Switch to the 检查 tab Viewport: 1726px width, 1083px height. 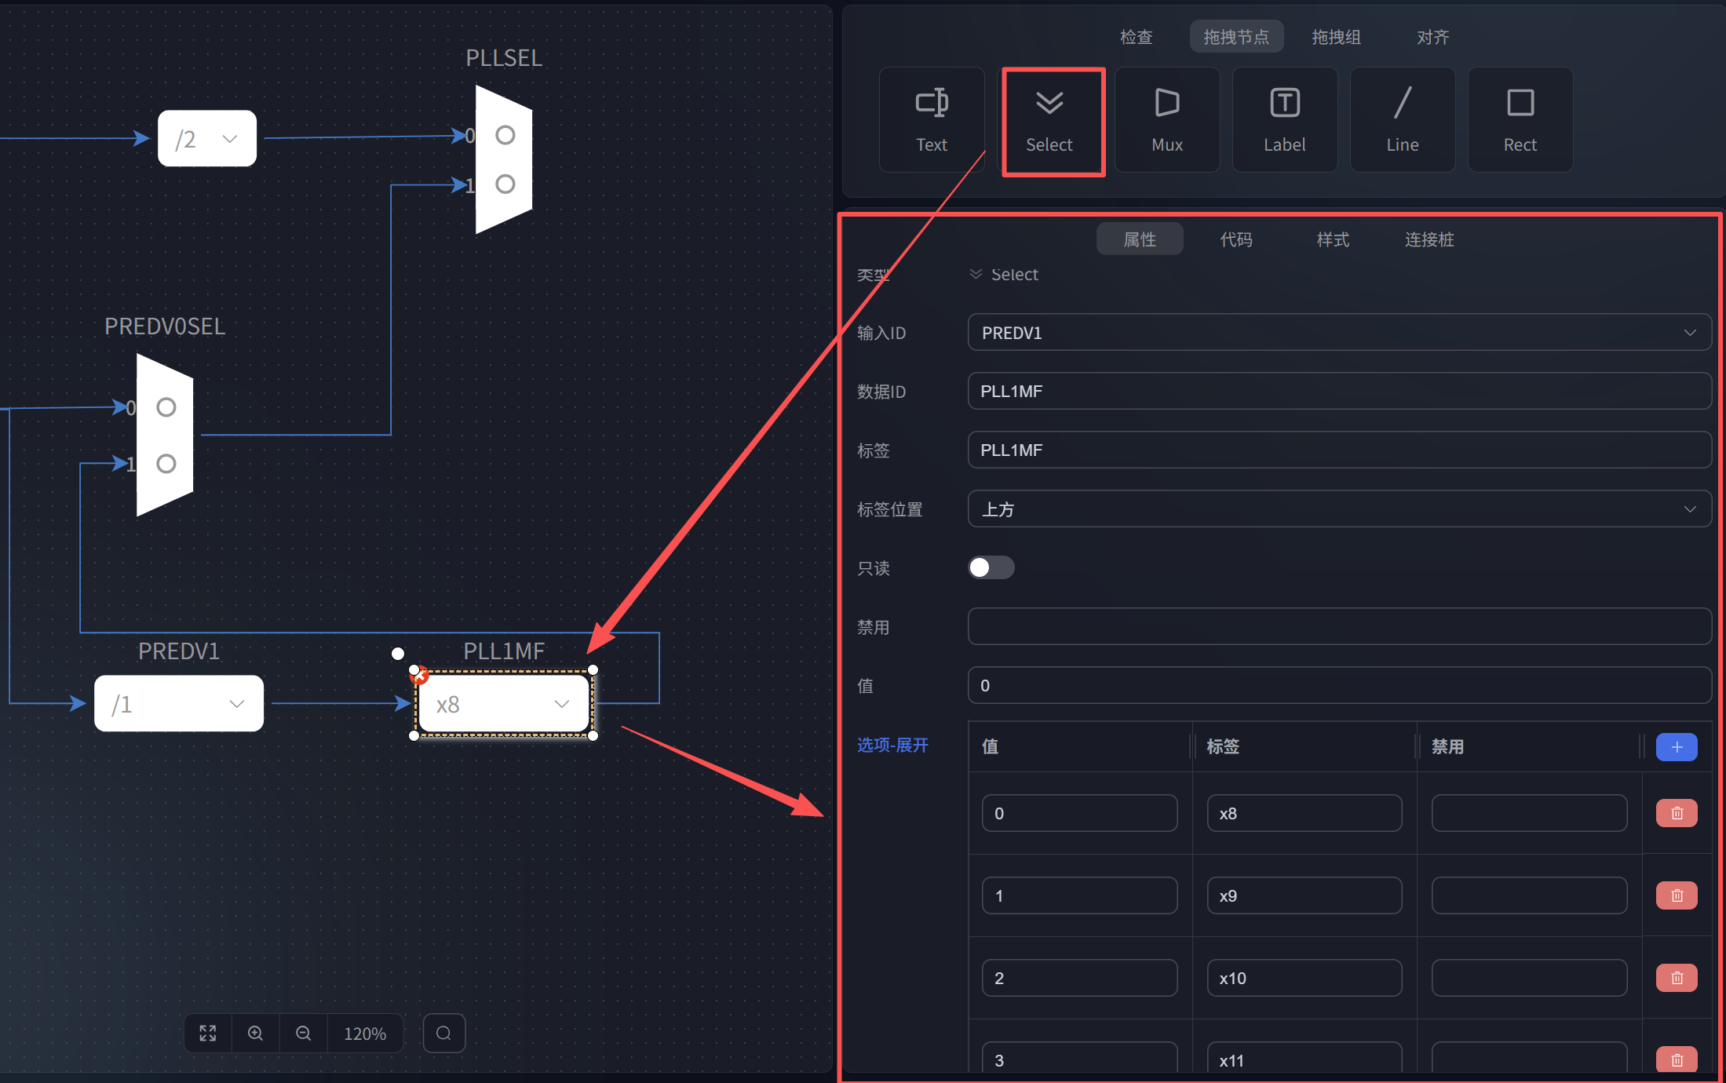1136,37
